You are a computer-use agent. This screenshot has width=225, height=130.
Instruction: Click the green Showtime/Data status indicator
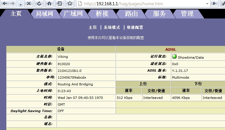click(174, 57)
